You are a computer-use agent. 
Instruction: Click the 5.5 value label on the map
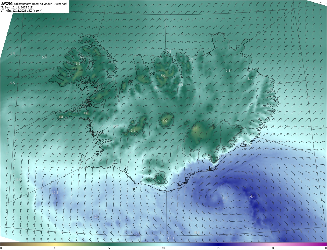click(x=13, y=83)
